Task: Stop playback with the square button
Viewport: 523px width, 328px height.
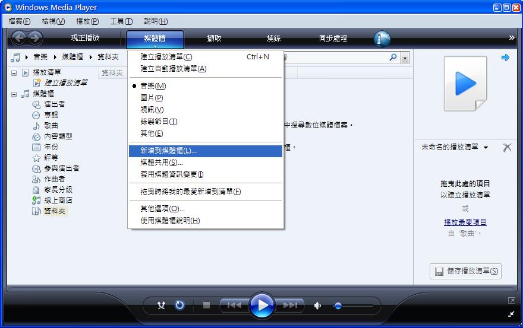Action: tap(206, 305)
